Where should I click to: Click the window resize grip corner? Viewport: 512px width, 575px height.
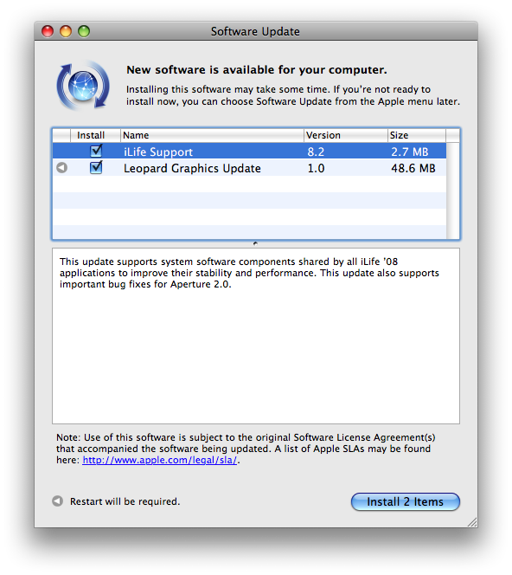[x=472, y=522]
